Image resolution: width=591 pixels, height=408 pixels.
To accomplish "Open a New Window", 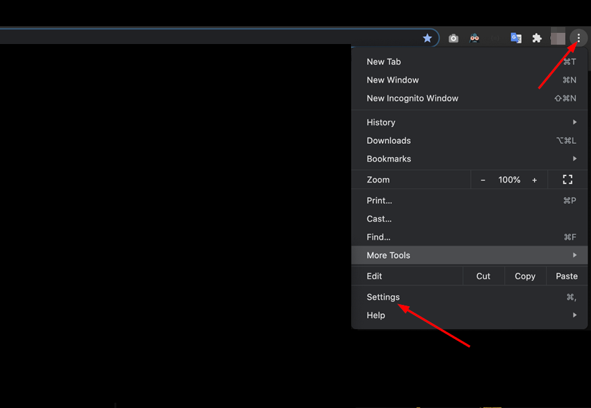I will (469, 80).
